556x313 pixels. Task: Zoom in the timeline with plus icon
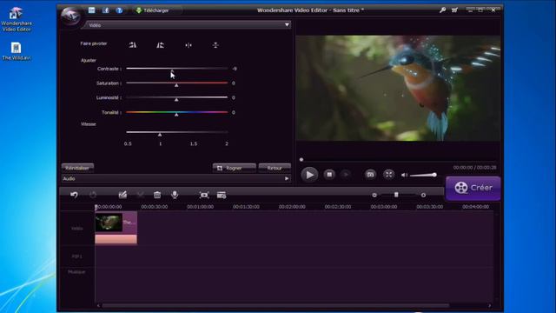click(x=423, y=195)
